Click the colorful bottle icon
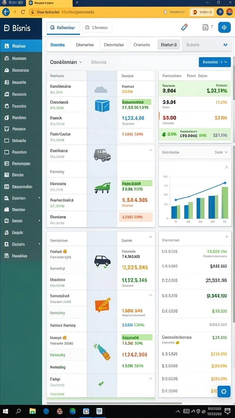Viewport: 235px width, 418px height. (x=102, y=351)
